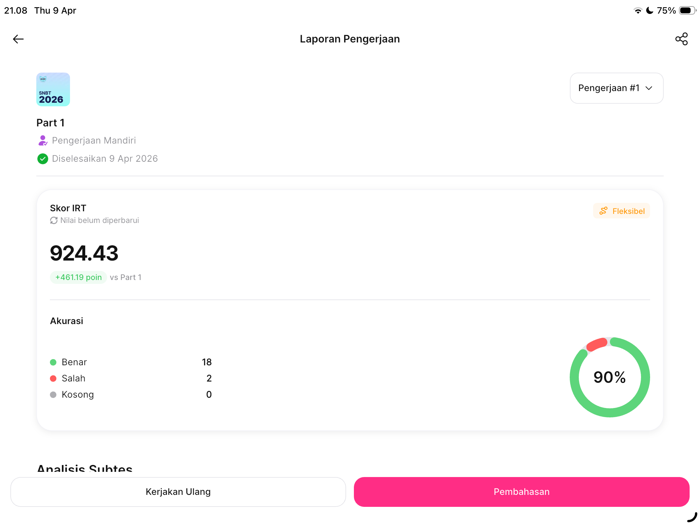Tap the SNBT 2026 thumbnail
The height and width of the screenshot is (525, 700).
point(53,89)
